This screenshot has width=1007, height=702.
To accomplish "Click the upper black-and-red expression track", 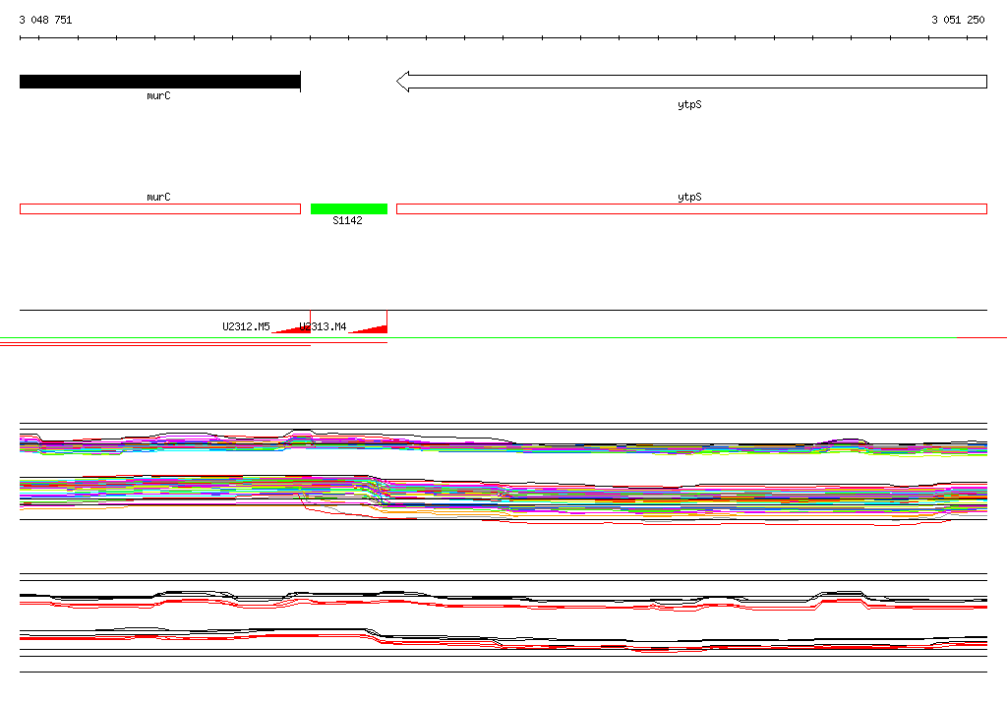I will click(x=503, y=601).
